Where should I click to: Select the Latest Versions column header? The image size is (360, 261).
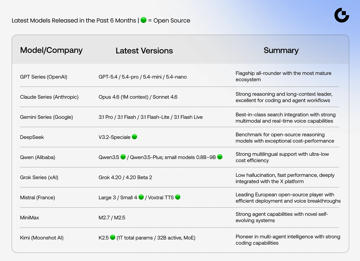tap(144, 51)
